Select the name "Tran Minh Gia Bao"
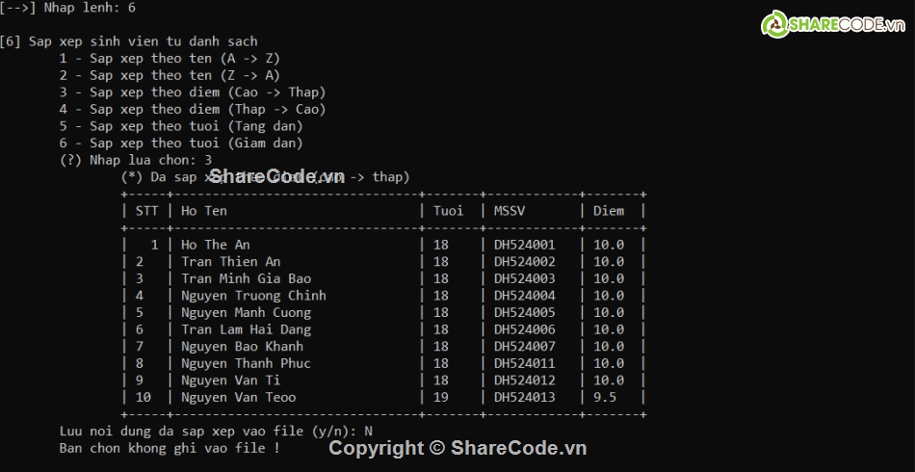The height and width of the screenshot is (472, 915). click(246, 278)
